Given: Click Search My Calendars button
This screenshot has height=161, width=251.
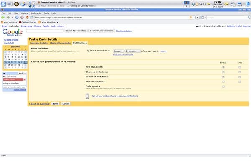Looking at the screenshot, I should click(76, 31).
